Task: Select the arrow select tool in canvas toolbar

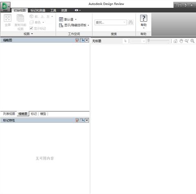Action: point(125,41)
